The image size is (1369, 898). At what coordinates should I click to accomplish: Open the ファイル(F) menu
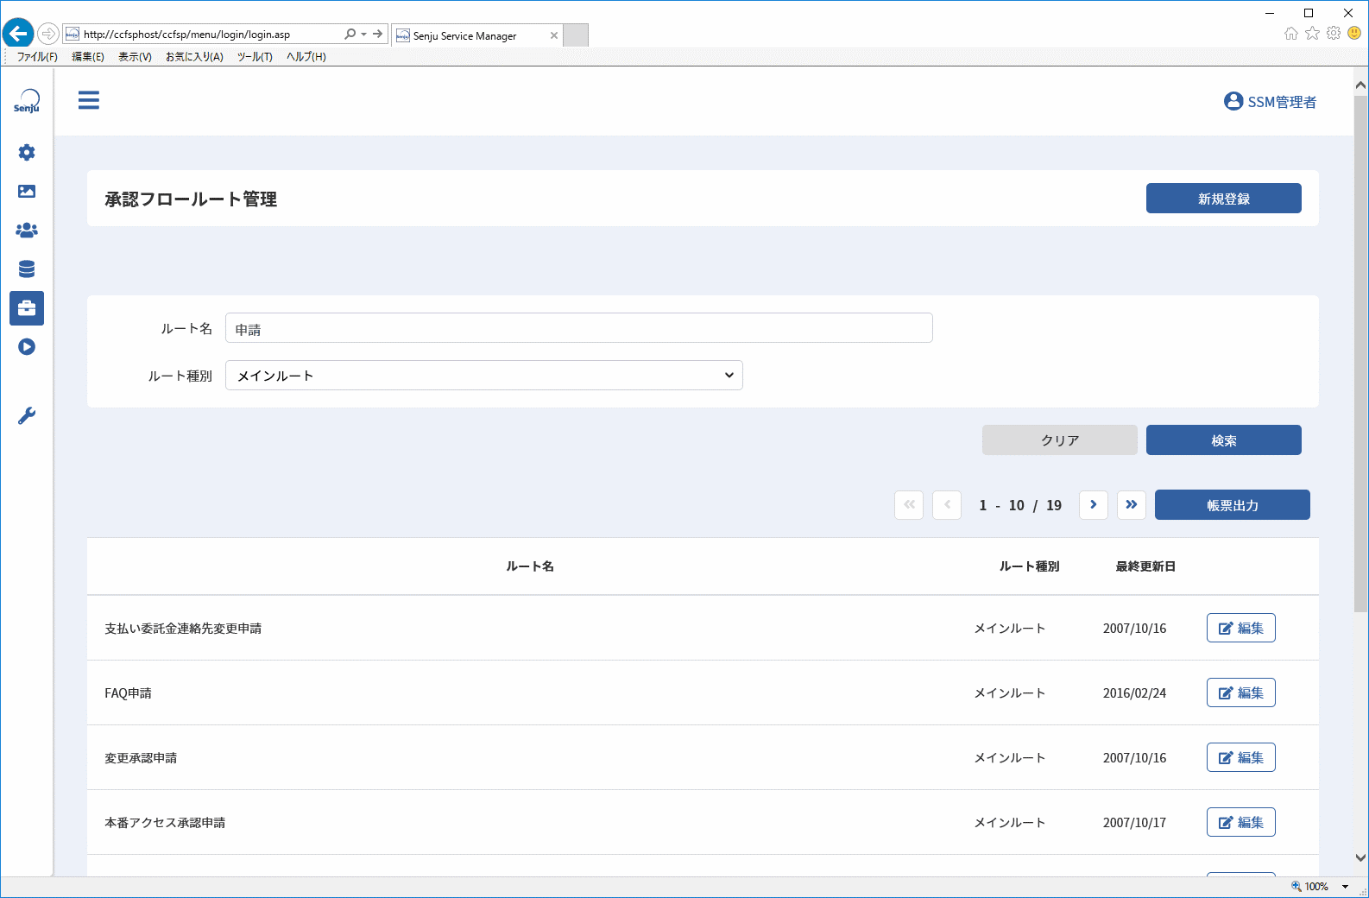[x=37, y=57]
